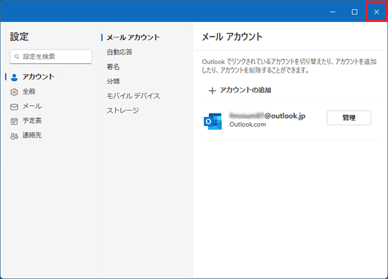This screenshot has height=279, width=388.
Task: Maximize the settings window
Action: tap(355, 11)
